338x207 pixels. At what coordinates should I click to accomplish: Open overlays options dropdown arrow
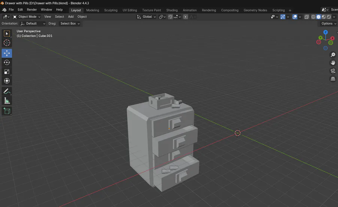[x=300, y=17]
